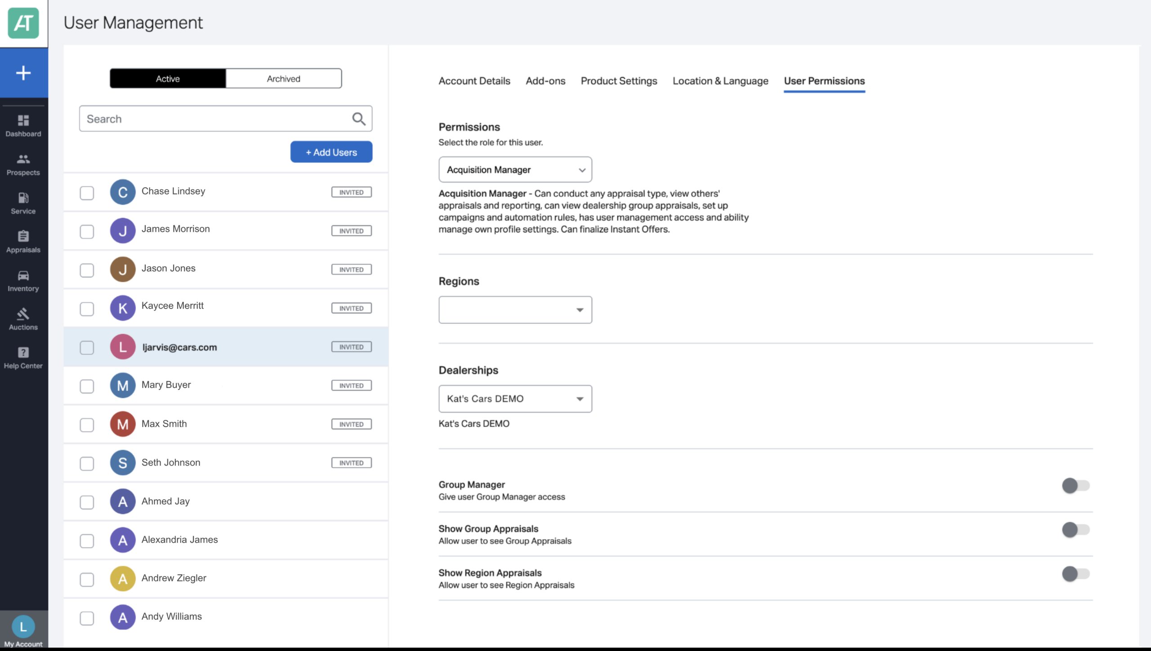Select user name Mary Buyer
Screen dimensions: 1151x651
click(166, 385)
